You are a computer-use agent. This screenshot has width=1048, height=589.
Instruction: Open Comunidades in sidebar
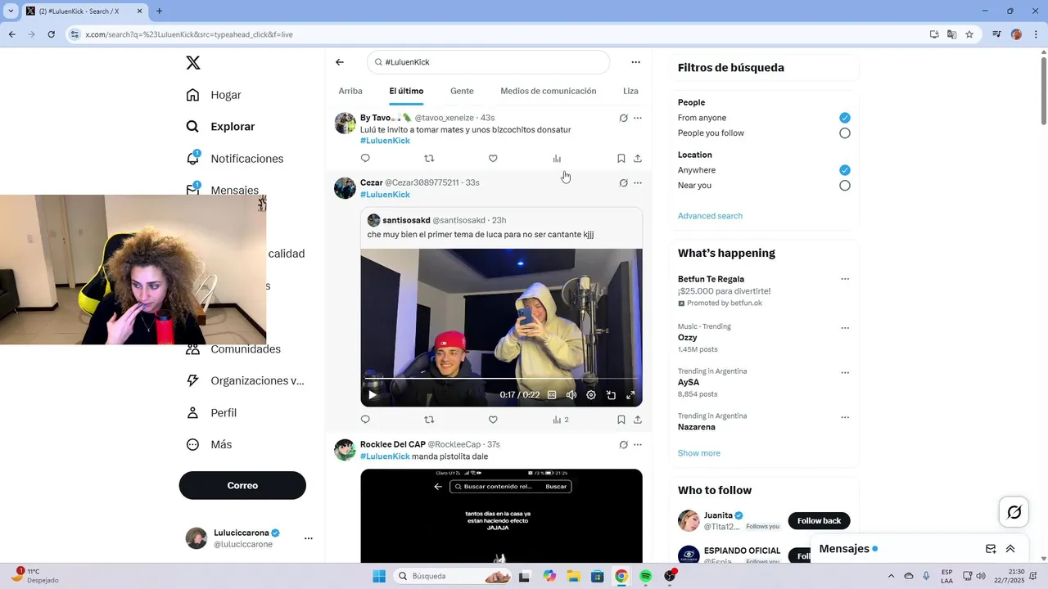(246, 349)
